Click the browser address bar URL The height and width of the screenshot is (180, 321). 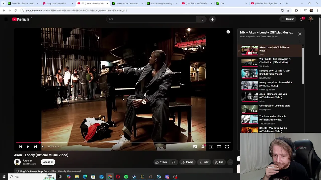(x=76, y=10)
